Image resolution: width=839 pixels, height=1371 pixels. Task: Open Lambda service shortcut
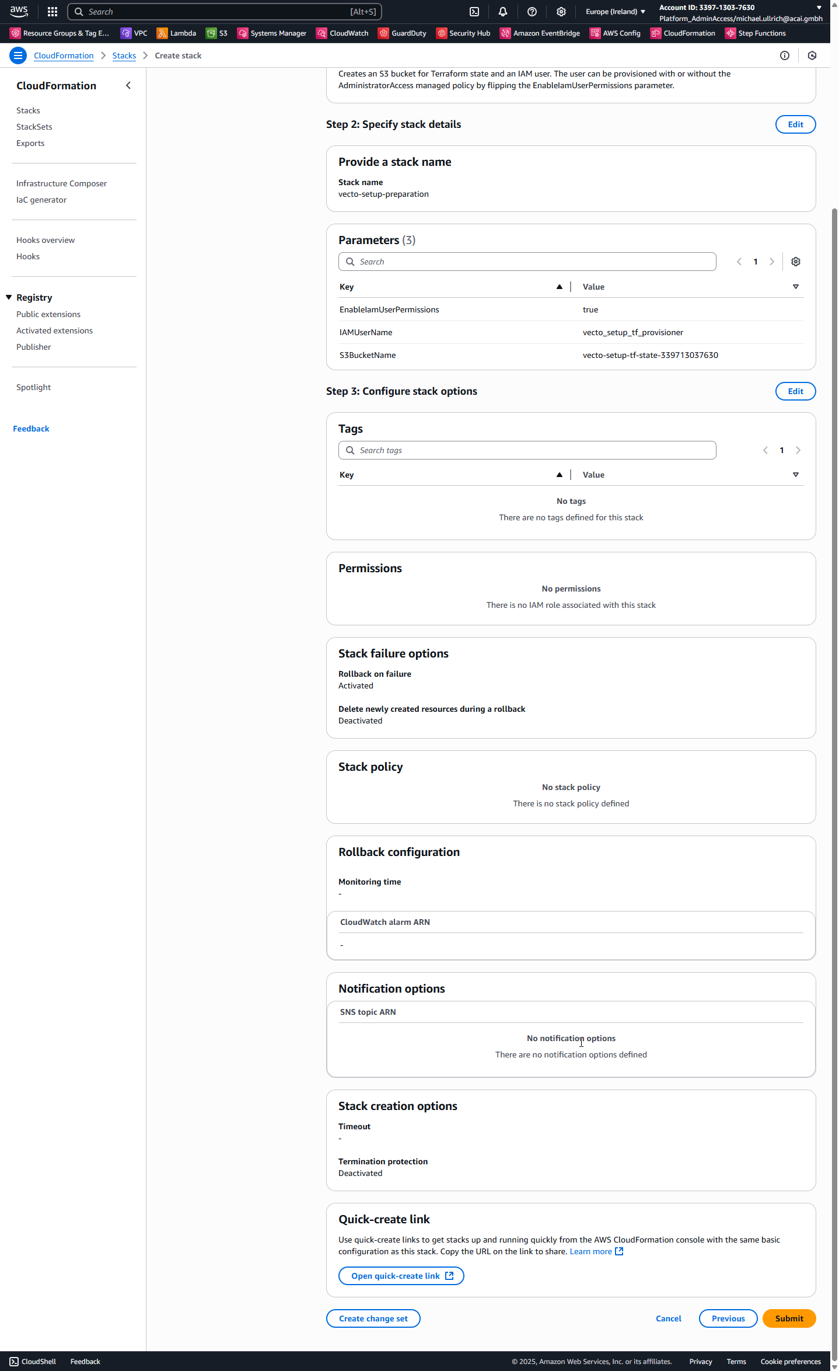[x=177, y=33]
